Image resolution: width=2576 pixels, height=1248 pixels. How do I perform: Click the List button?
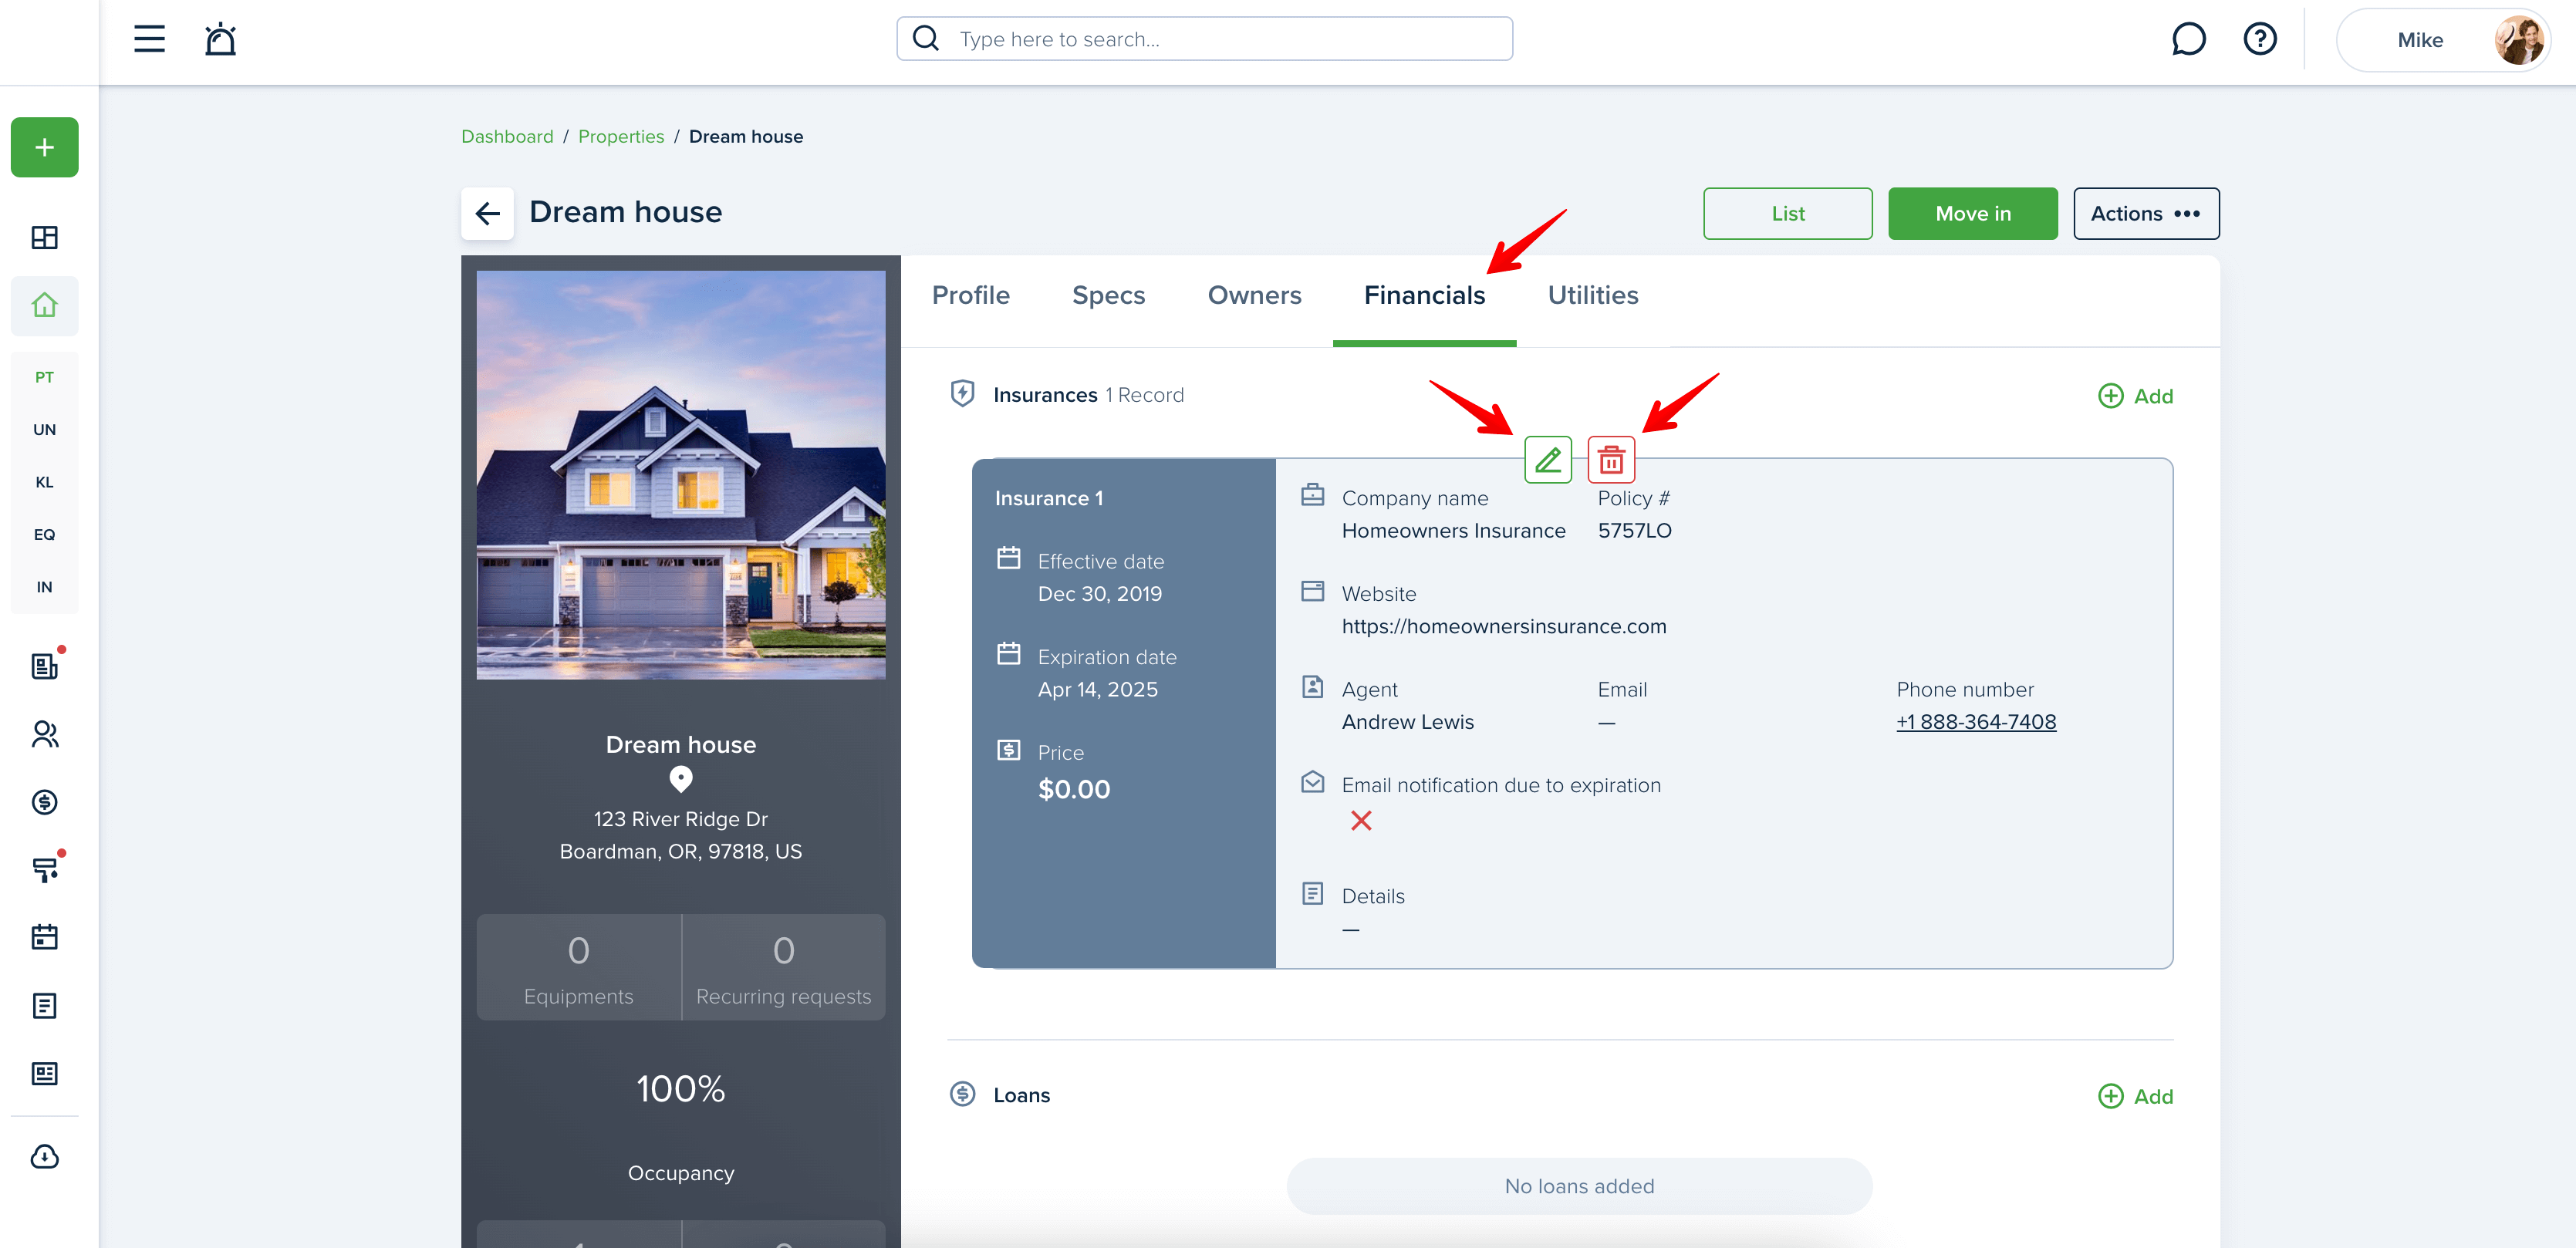pos(1788,213)
